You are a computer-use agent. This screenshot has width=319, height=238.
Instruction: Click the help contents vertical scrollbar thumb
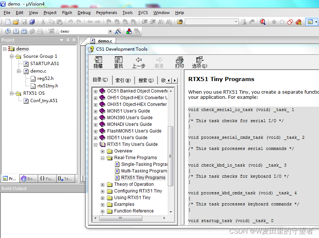point(170,156)
